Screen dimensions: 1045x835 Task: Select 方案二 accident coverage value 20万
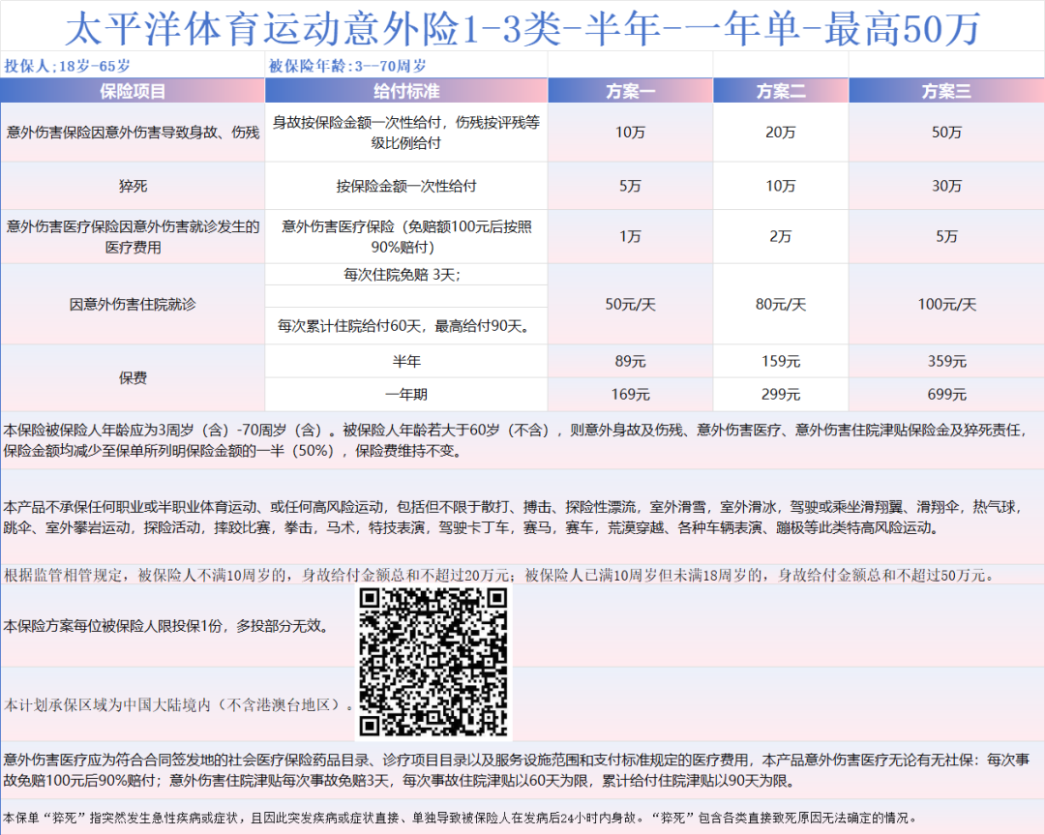pos(781,132)
